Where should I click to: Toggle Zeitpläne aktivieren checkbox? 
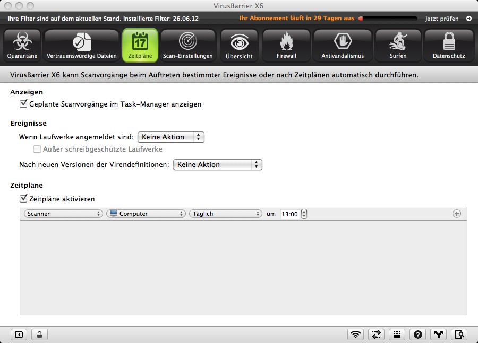(23, 198)
